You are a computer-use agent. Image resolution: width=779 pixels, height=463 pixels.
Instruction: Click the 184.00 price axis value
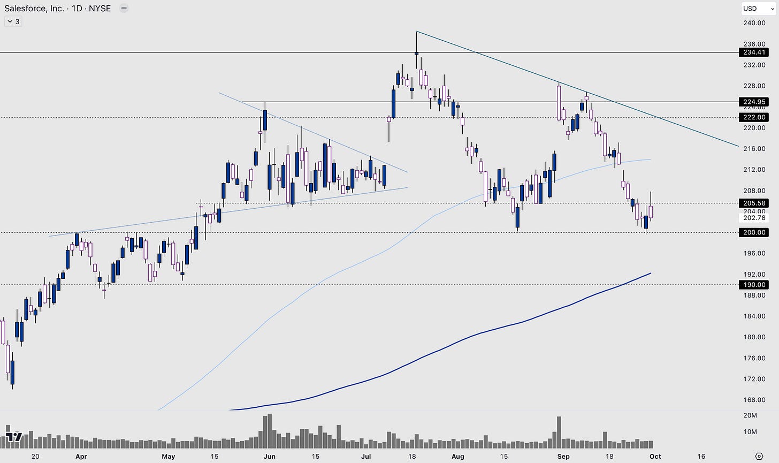754,316
